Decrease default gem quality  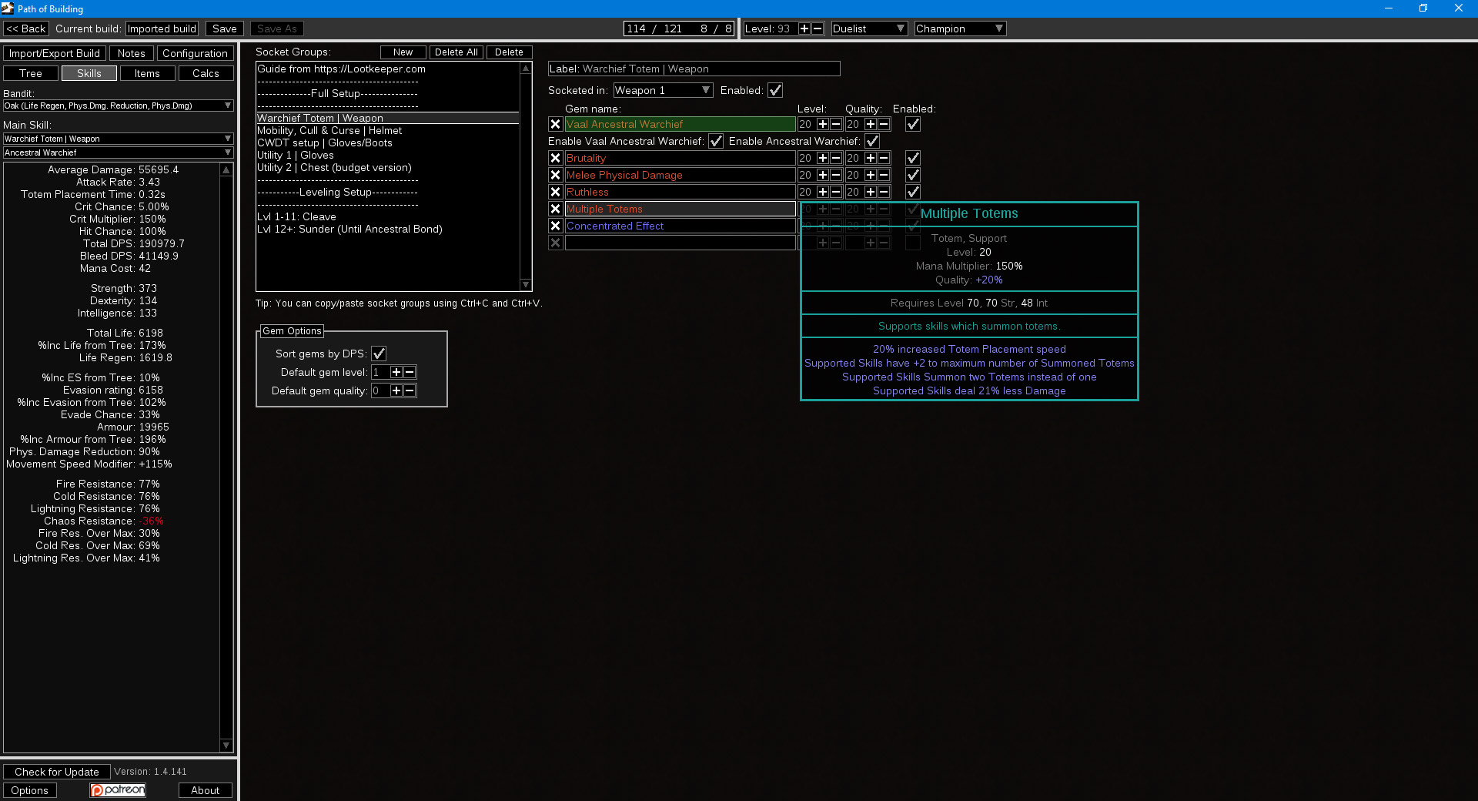point(410,390)
